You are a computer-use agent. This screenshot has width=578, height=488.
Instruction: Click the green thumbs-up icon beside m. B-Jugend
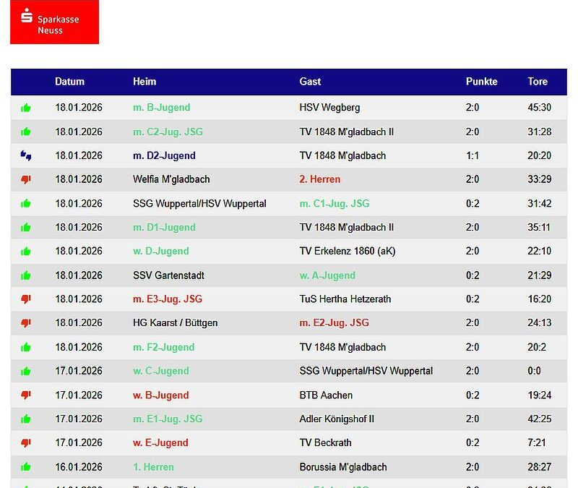pyautogui.click(x=26, y=107)
